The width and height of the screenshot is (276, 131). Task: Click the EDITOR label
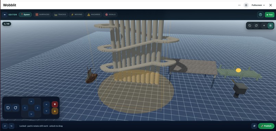(x=13, y=15)
